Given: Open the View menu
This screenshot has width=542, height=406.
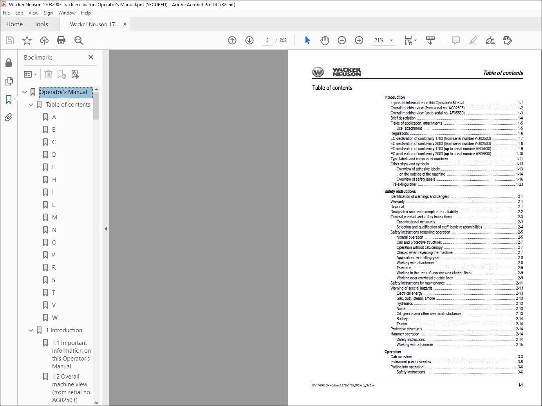Looking at the screenshot, I should tap(34, 13).
